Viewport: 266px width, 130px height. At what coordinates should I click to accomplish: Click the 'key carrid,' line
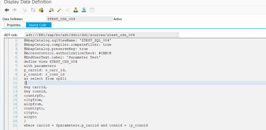[x=35, y=87]
